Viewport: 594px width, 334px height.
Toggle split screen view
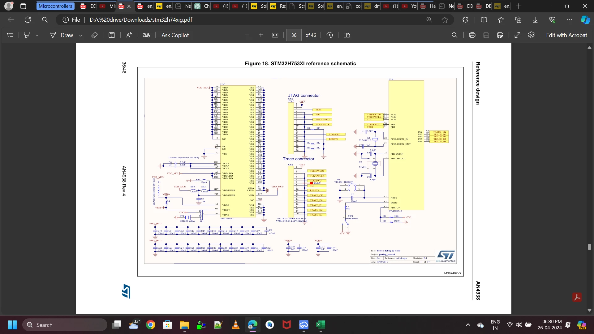484,20
